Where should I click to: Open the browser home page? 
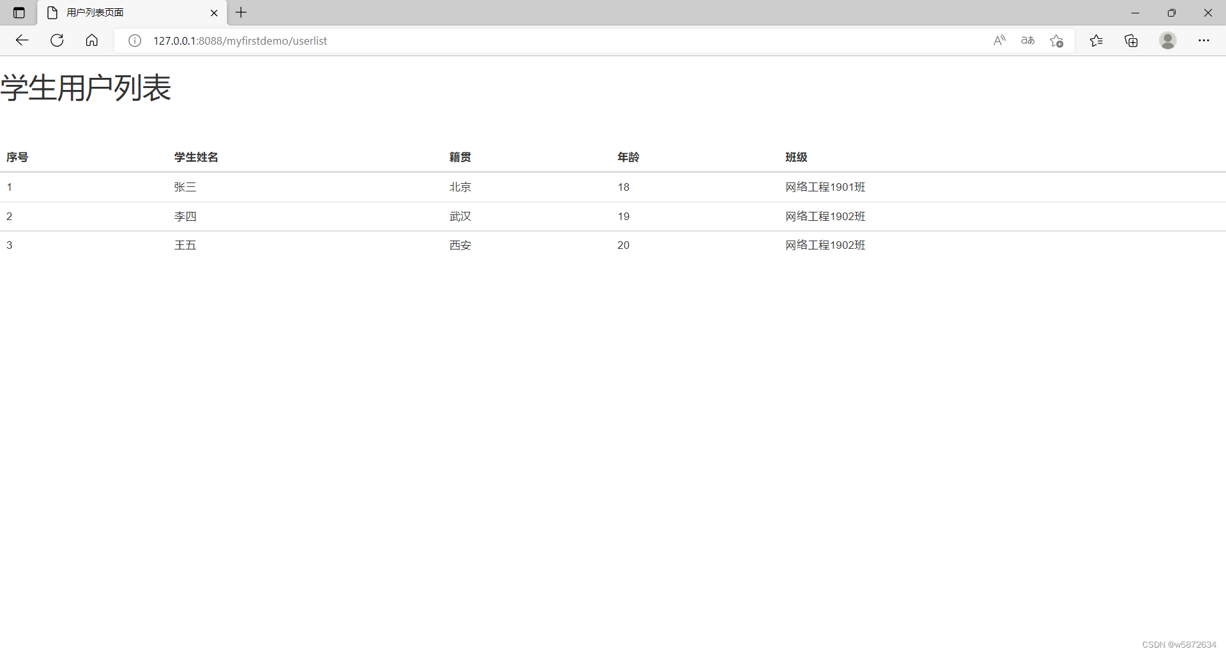[92, 40]
